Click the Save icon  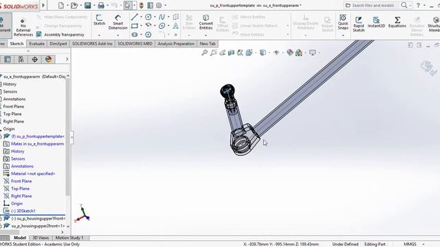(88, 5)
